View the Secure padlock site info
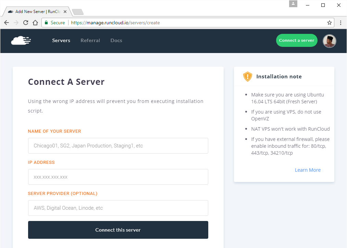347x248 pixels. 46,23
